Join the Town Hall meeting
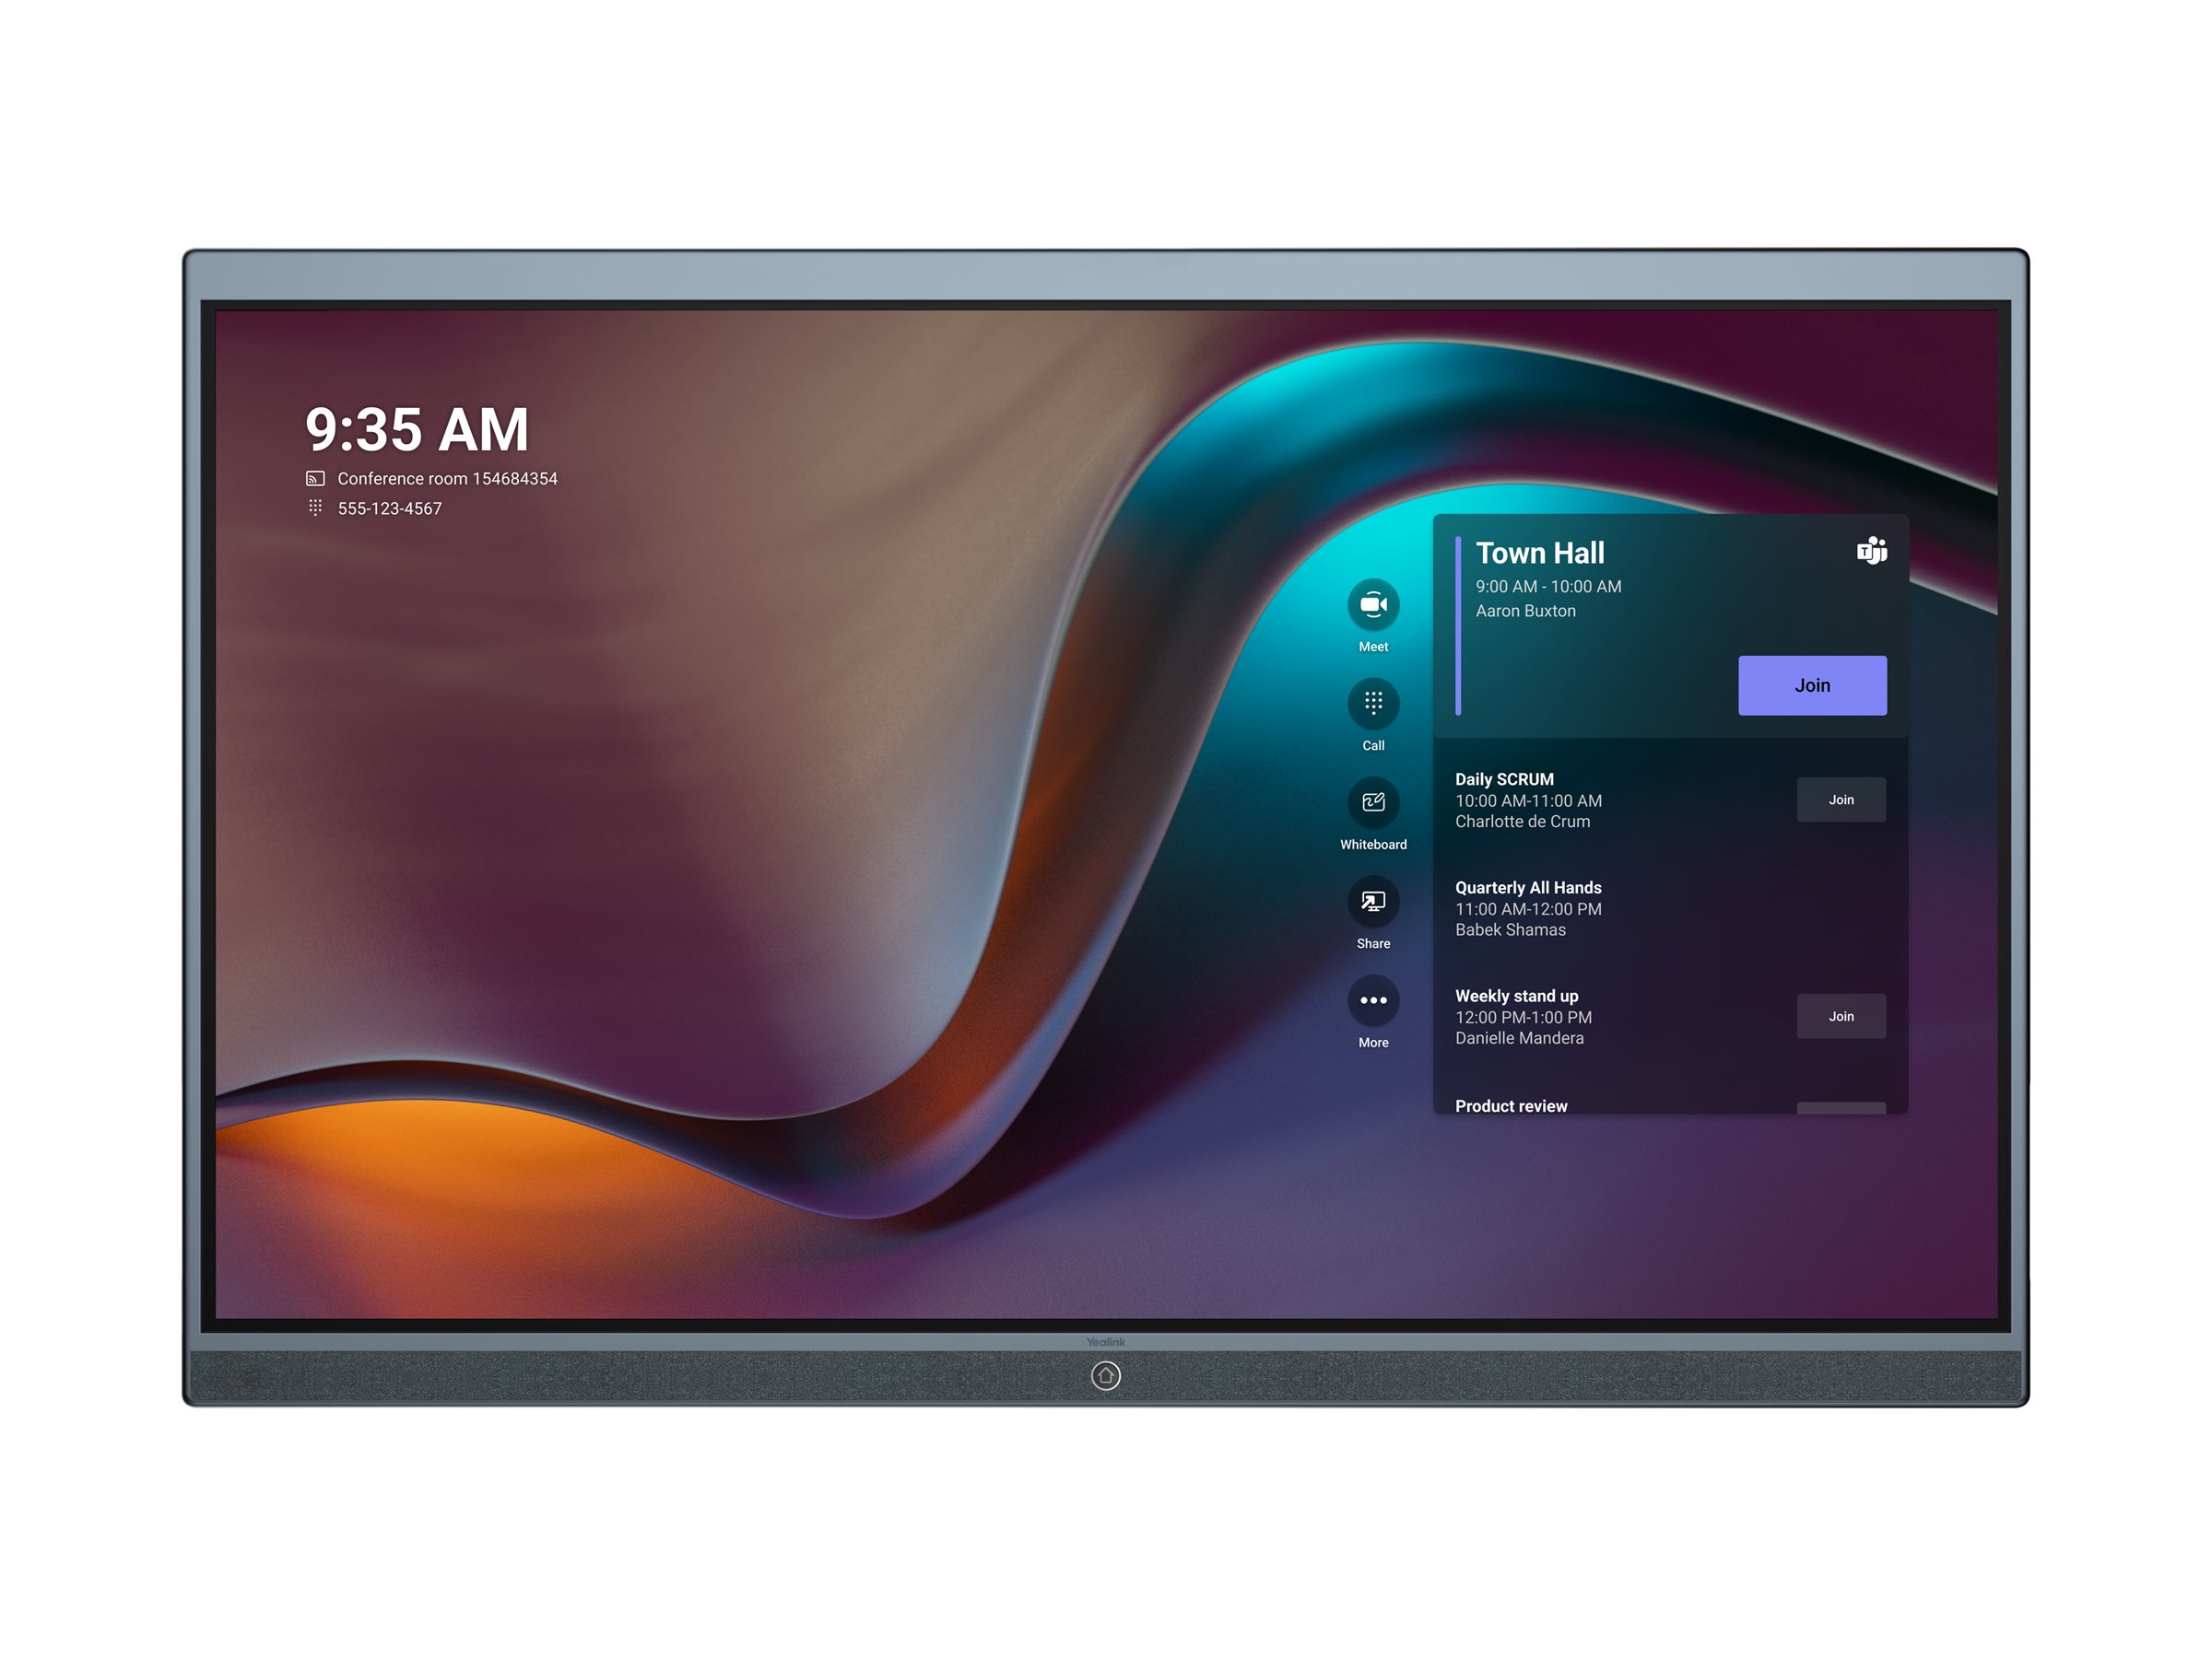Image resolution: width=2212 pixels, height=1658 pixels. point(1813,683)
